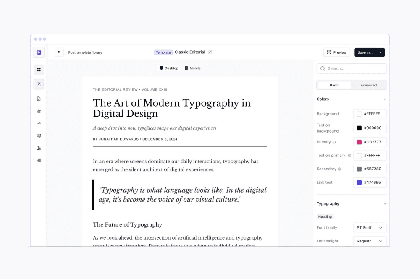
Task: Click the growth trend arrow sidebar icon
Action: [x=39, y=123]
